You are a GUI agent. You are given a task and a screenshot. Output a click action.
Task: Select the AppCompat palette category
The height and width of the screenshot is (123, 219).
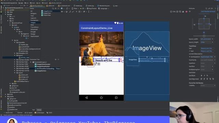click(35, 36)
